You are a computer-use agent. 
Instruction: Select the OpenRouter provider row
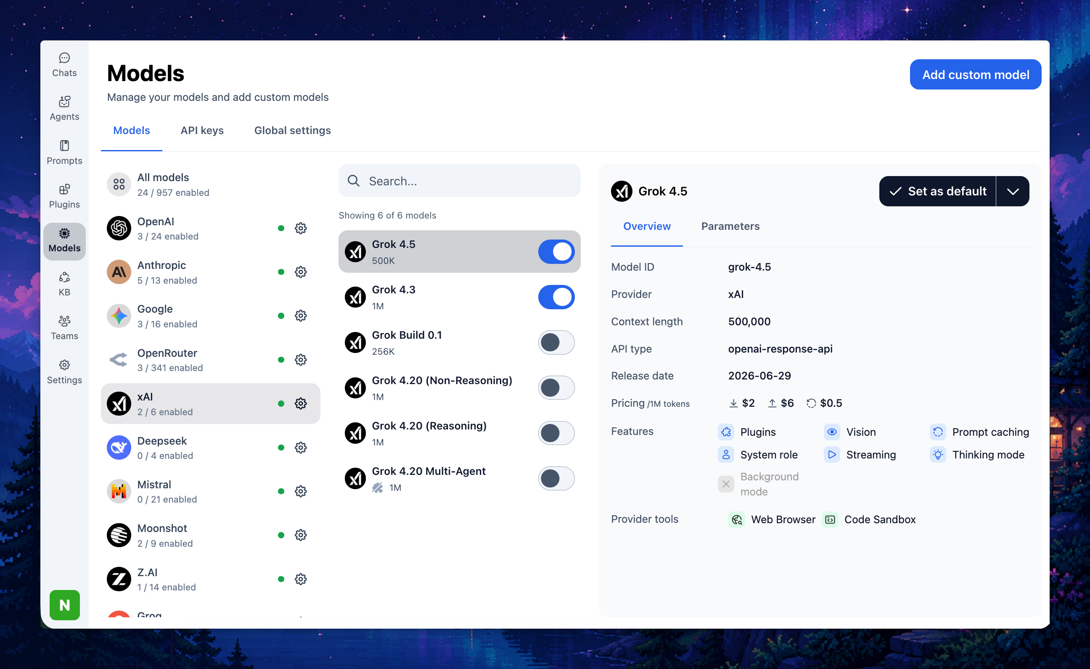tap(210, 360)
